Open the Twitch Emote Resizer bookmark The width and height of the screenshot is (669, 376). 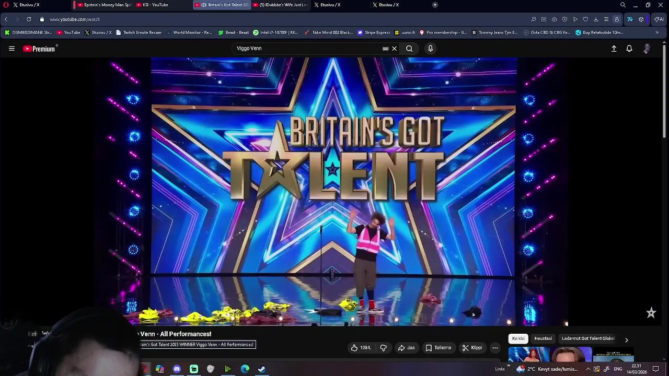coord(139,32)
